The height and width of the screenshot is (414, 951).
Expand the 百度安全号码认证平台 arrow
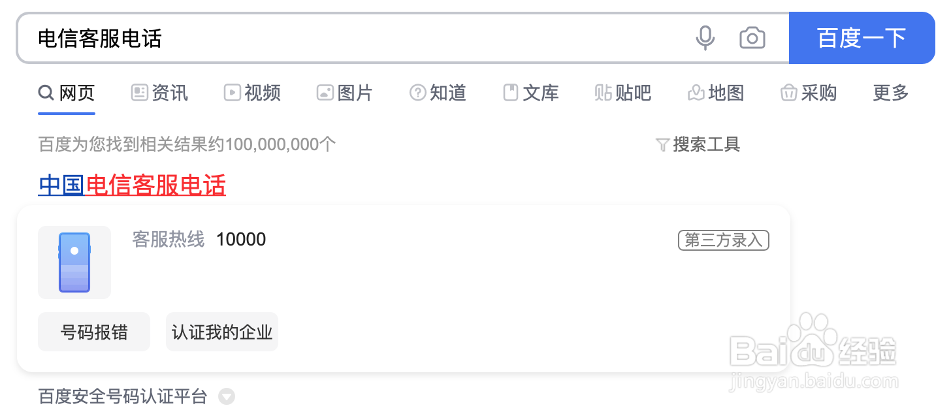[x=227, y=396]
